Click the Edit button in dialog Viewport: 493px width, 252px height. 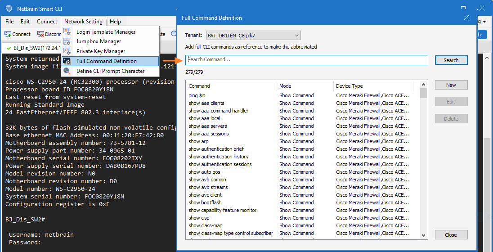click(x=451, y=102)
